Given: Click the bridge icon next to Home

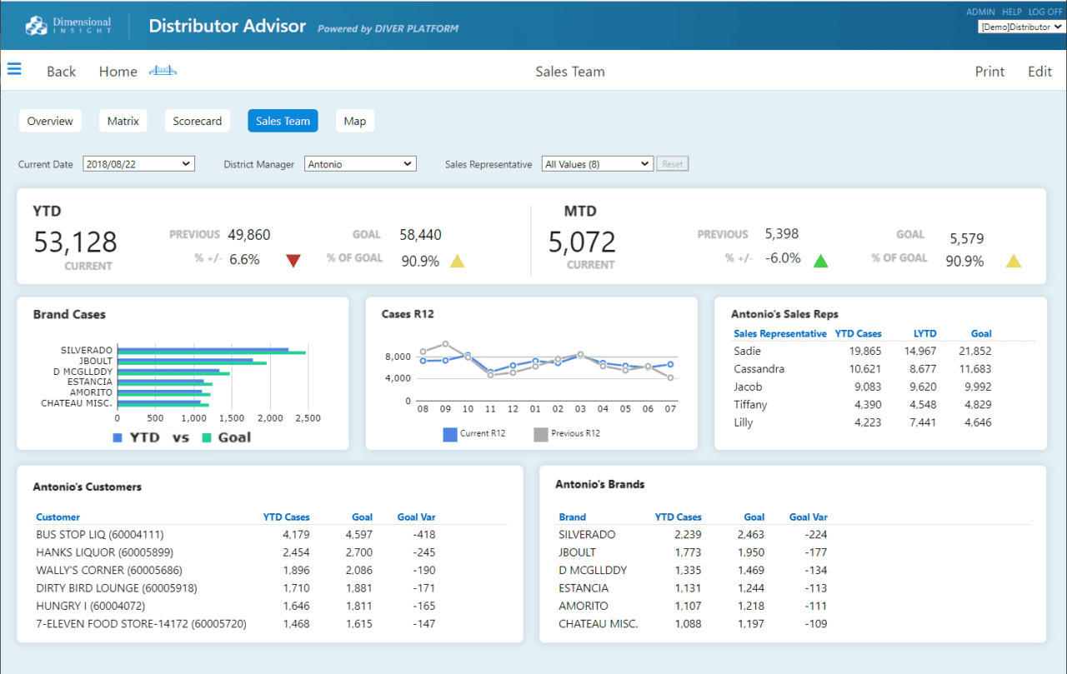Looking at the screenshot, I should pos(163,71).
